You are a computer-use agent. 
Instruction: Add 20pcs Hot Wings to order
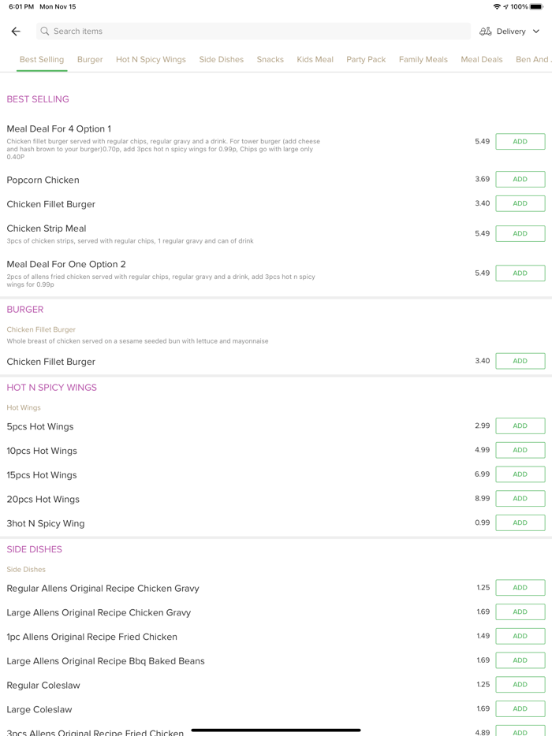point(520,499)
